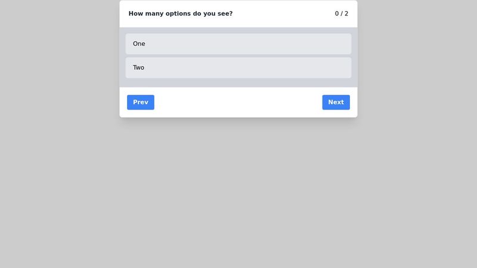Screen dimensions: 477x268
Task: Select the option labeled One
Action: coord(238,44)
